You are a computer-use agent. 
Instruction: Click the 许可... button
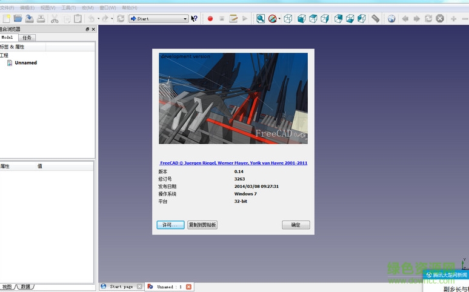pyautogui.click(x=170, y=225)
